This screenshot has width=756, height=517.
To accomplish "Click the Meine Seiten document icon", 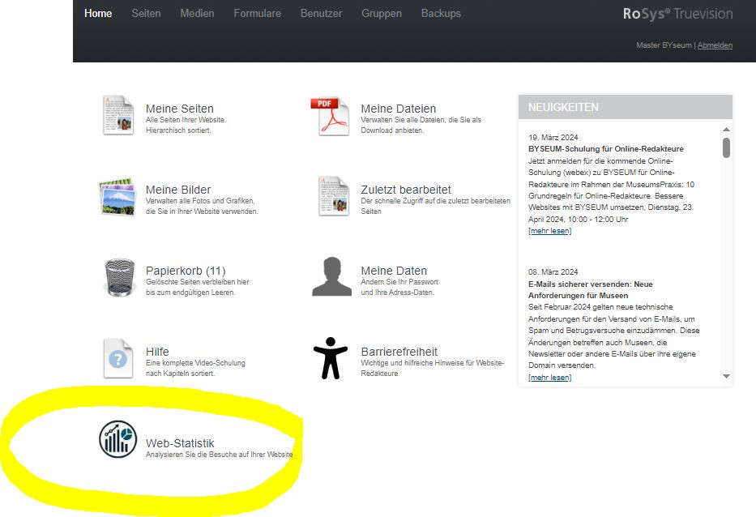I will click(x=118, y=115).
